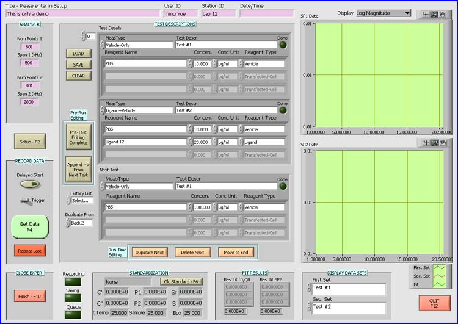Click the Pre-Test Editing Complete button
The image size is (458, 324).
[78, 138]
